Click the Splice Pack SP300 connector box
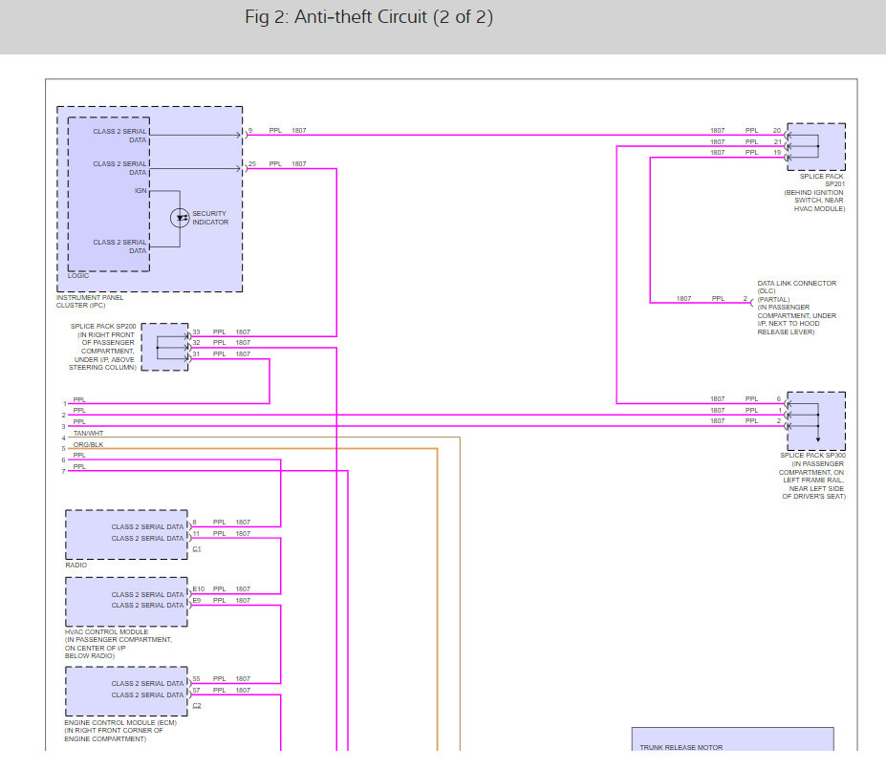Viewport: 886px width, 769px height. tap(816, 420)
